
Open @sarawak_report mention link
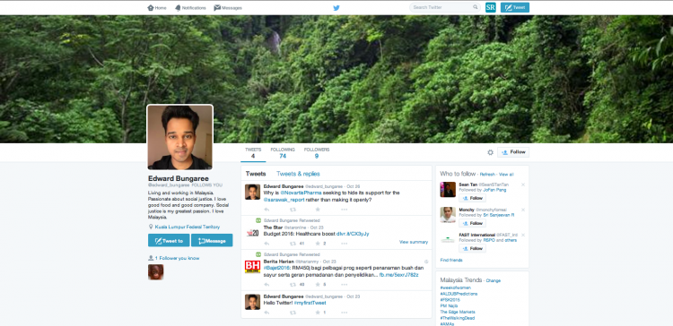tap(284, 200)
